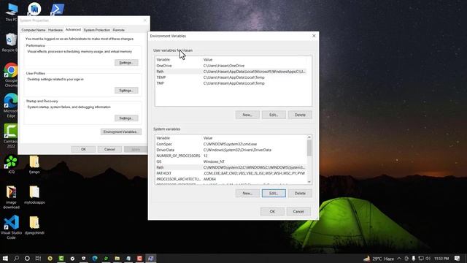Image resolution: width=467 pixels, height=263 pixels.
Task: Switch to green Camtasia taskbar icon
Action: (x=61, y=258)
